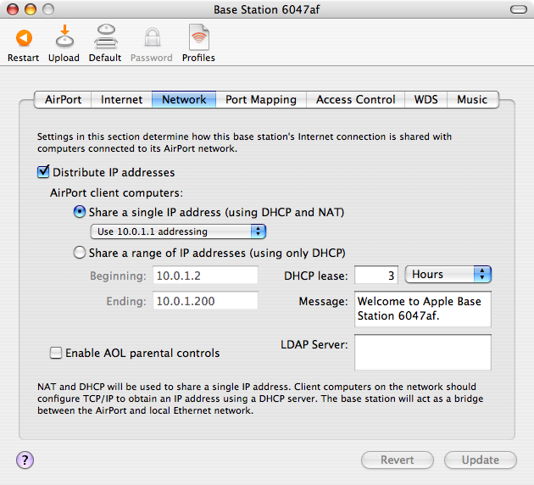The image size is (534, 485).
Task: Click the 'LDAP Server:' label
Action: point(314,344)
